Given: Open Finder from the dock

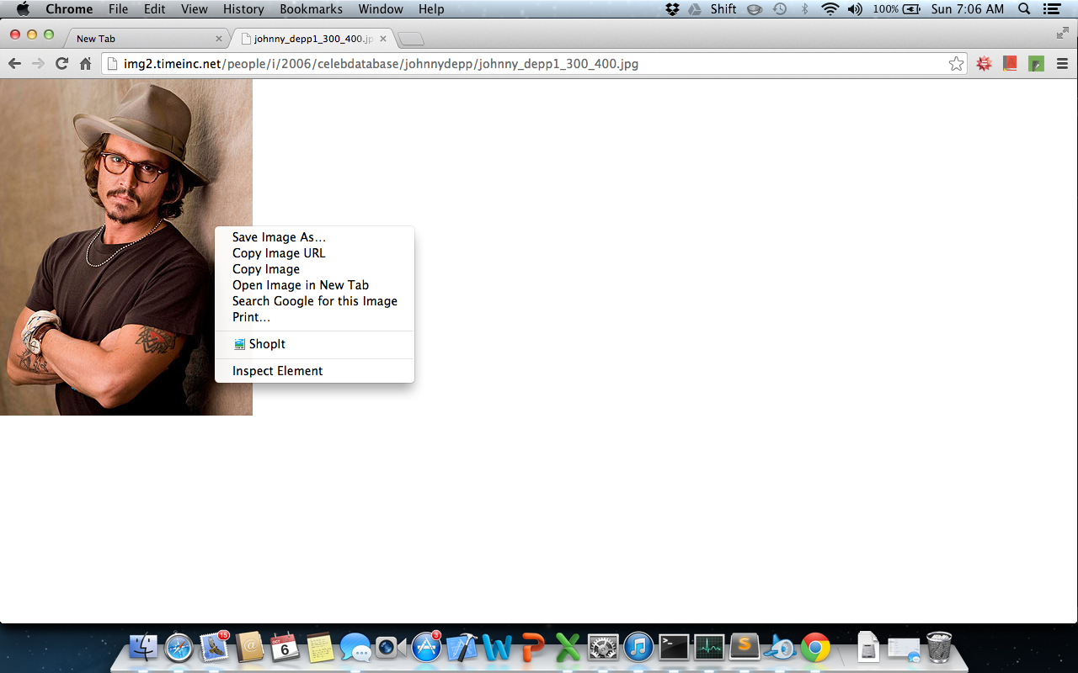Looking at the screenshot, I should click(144, 648).
